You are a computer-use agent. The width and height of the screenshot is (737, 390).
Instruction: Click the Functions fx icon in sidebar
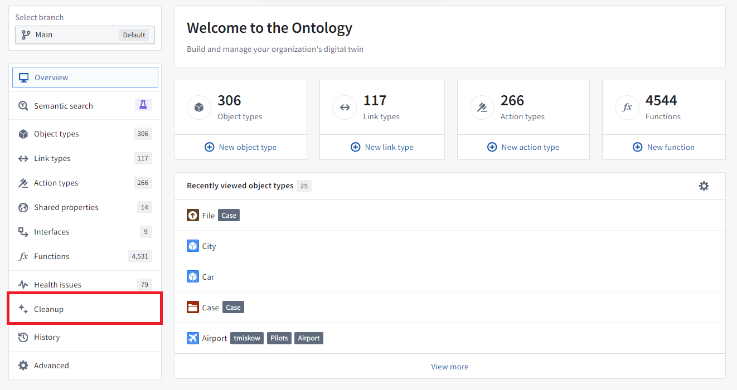coord(23,256)
